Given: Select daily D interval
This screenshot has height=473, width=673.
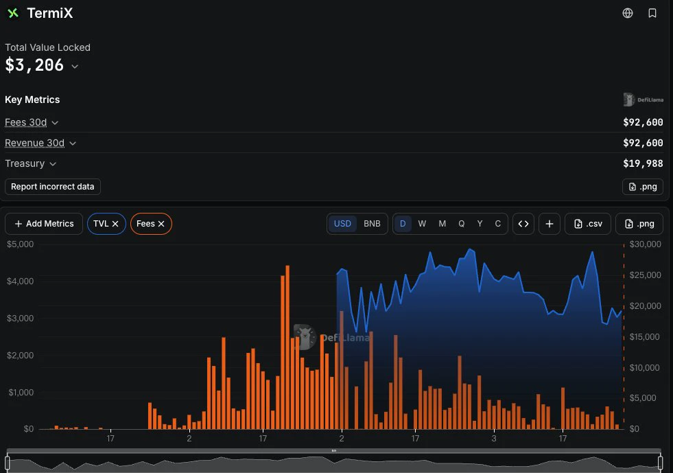Looking at the screenshot, I should pos(403,224).
